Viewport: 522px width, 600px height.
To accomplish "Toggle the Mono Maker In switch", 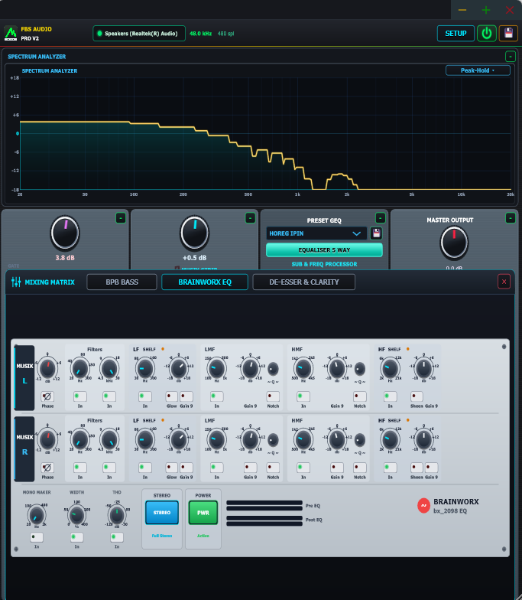I will 37,537.
